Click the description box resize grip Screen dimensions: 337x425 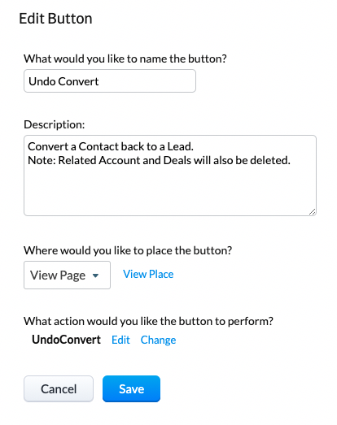click(x=313, y=212)
